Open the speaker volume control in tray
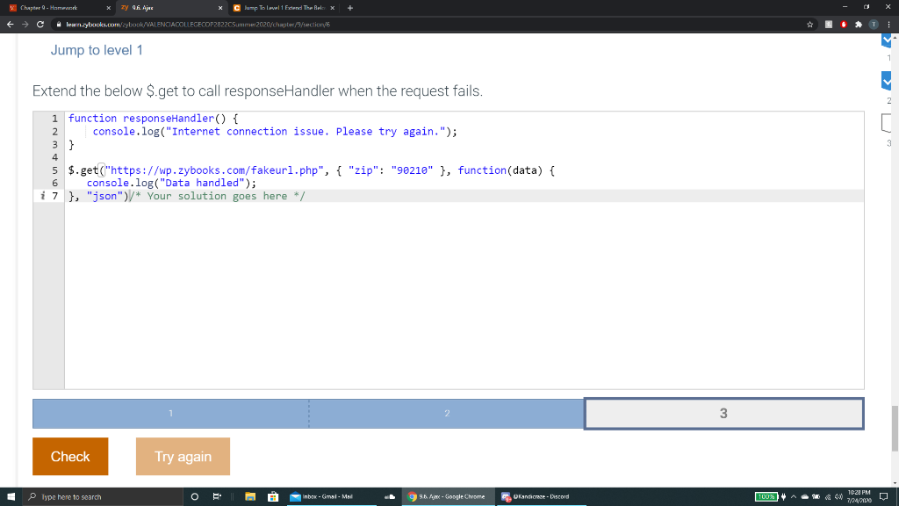The image size is (899, 506). (x=839, y=496)
